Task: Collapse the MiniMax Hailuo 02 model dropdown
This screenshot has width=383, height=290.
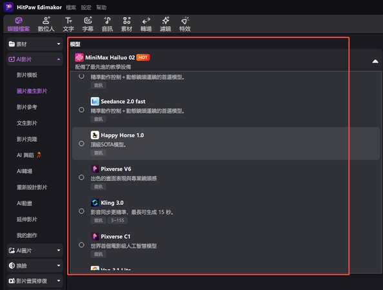Action: click(375, 61)
